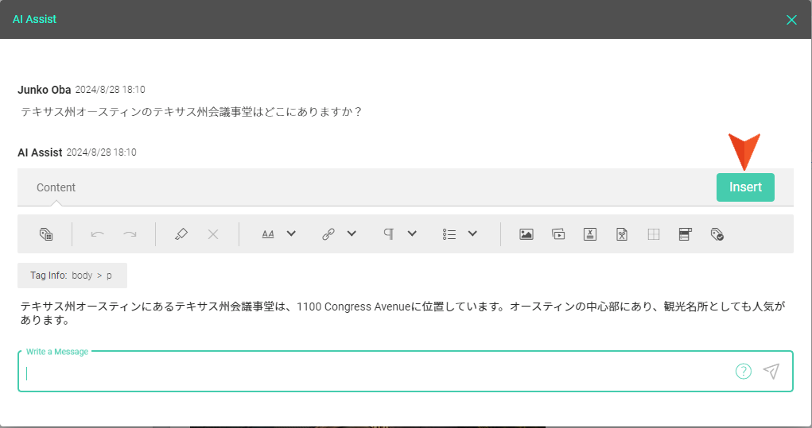812x428 pixels.
Task: Click the AI response text mentioning 1100 Congress Avenue
Action: tap(402, 313)
